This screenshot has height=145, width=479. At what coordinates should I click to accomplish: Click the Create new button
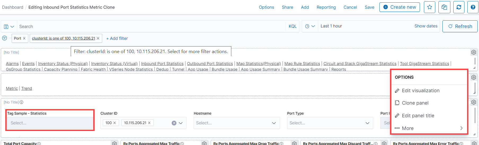pyautogui.click(x=400, y=7)
